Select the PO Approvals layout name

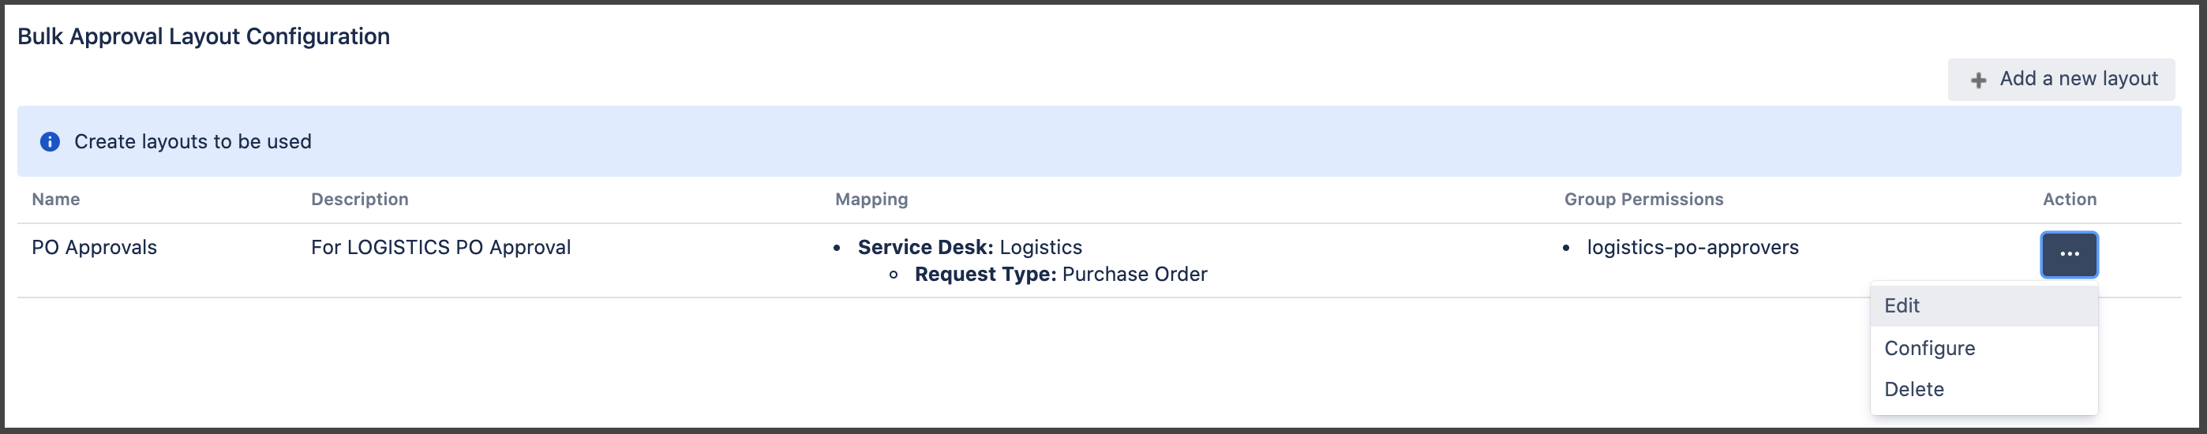(94, 248)
